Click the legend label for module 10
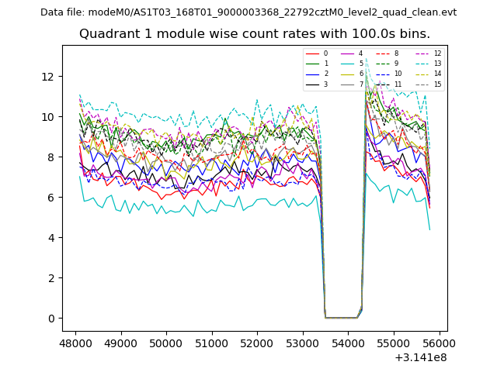 pyautogui.click(x=398, y=74)
